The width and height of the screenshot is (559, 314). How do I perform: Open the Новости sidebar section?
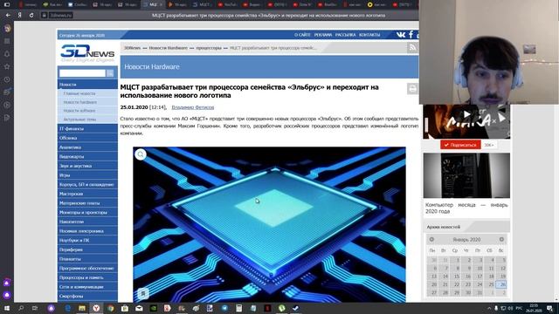(x=87, y=85)
